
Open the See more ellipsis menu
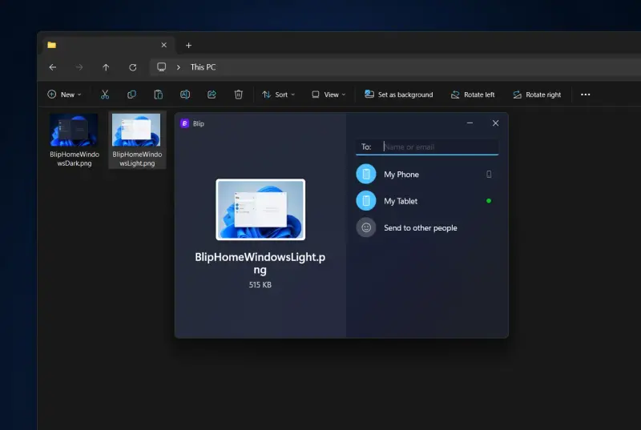click(x=585, y=94)
